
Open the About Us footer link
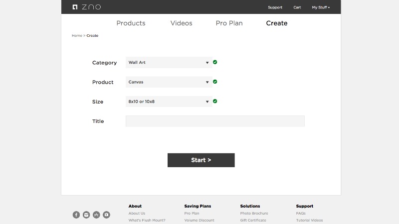pyautogui.click(x=137, y=214)
